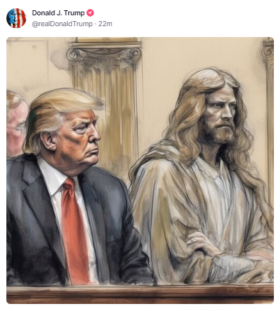Click the artist signature on wooden rail
Image resolution: width=279 pixels, height=311 pixels.
tap(250, 291)
